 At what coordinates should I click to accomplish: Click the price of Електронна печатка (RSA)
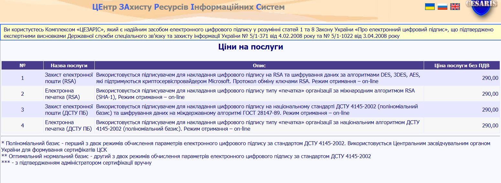[490, 94]
